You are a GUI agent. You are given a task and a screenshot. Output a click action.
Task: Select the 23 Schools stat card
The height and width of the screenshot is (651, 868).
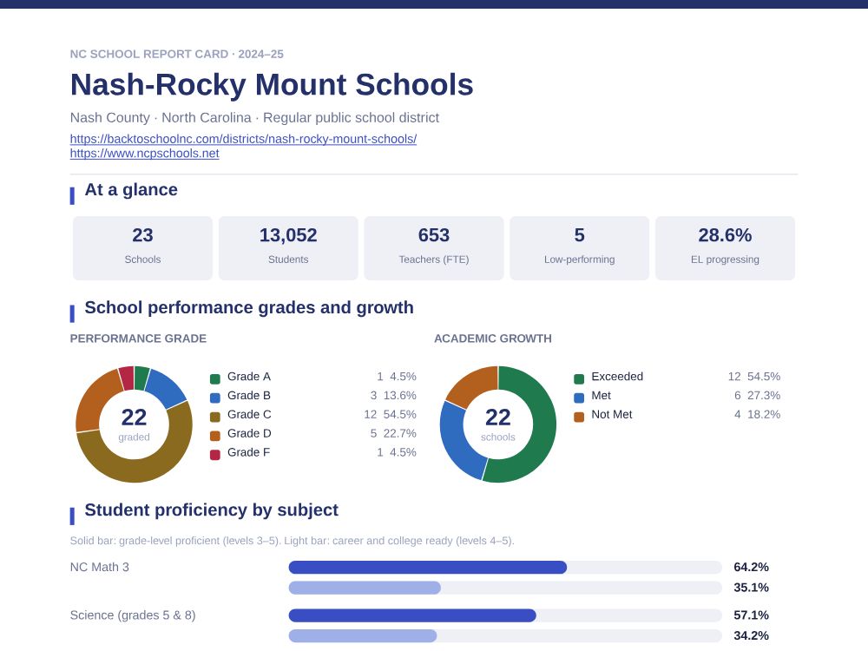(x=143, y=248)
